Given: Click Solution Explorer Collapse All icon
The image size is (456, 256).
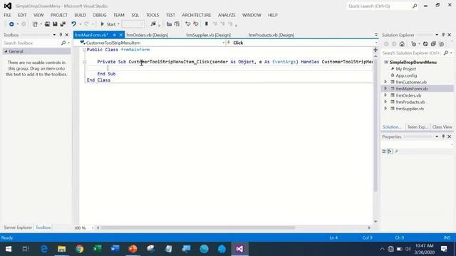Looking at the screenshot, I should click(433, 44).
